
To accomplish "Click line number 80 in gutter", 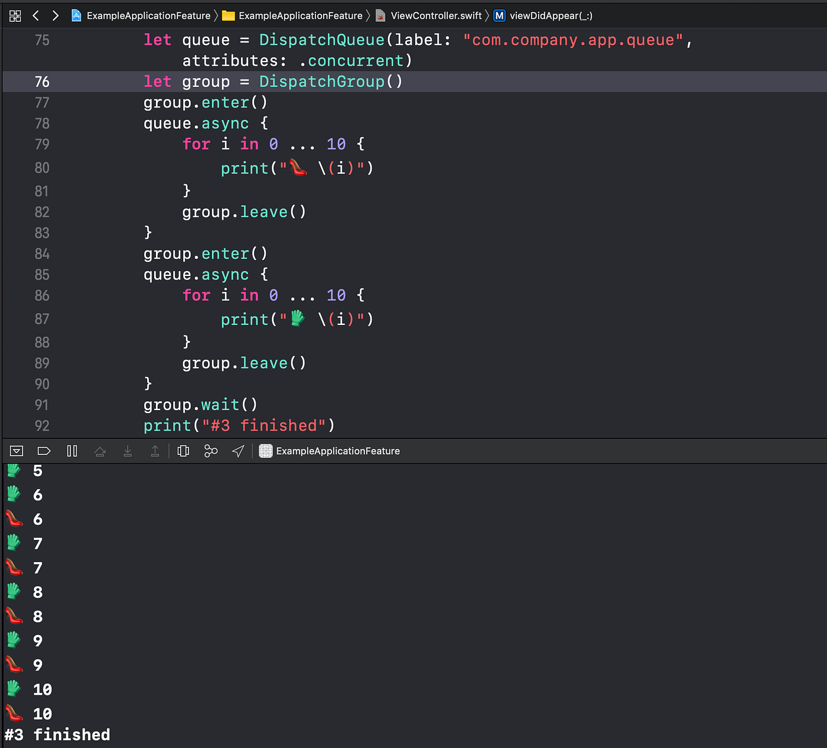I will [42, 168].
